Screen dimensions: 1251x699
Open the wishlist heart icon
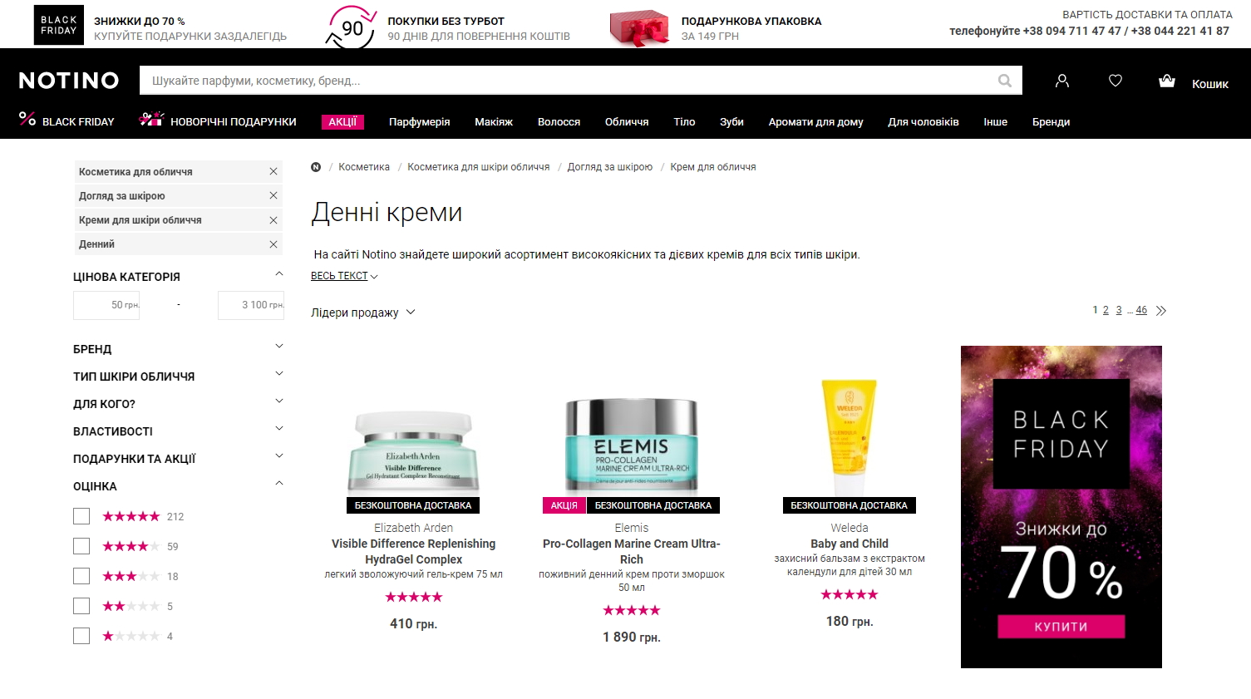click(x=1116, y=81)
